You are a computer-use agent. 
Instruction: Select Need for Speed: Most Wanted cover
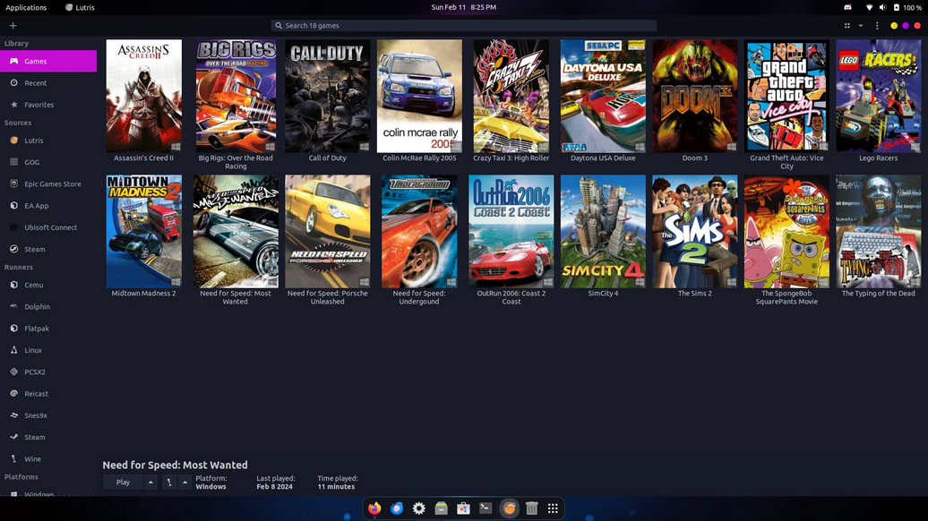click(x=236, y=231)
